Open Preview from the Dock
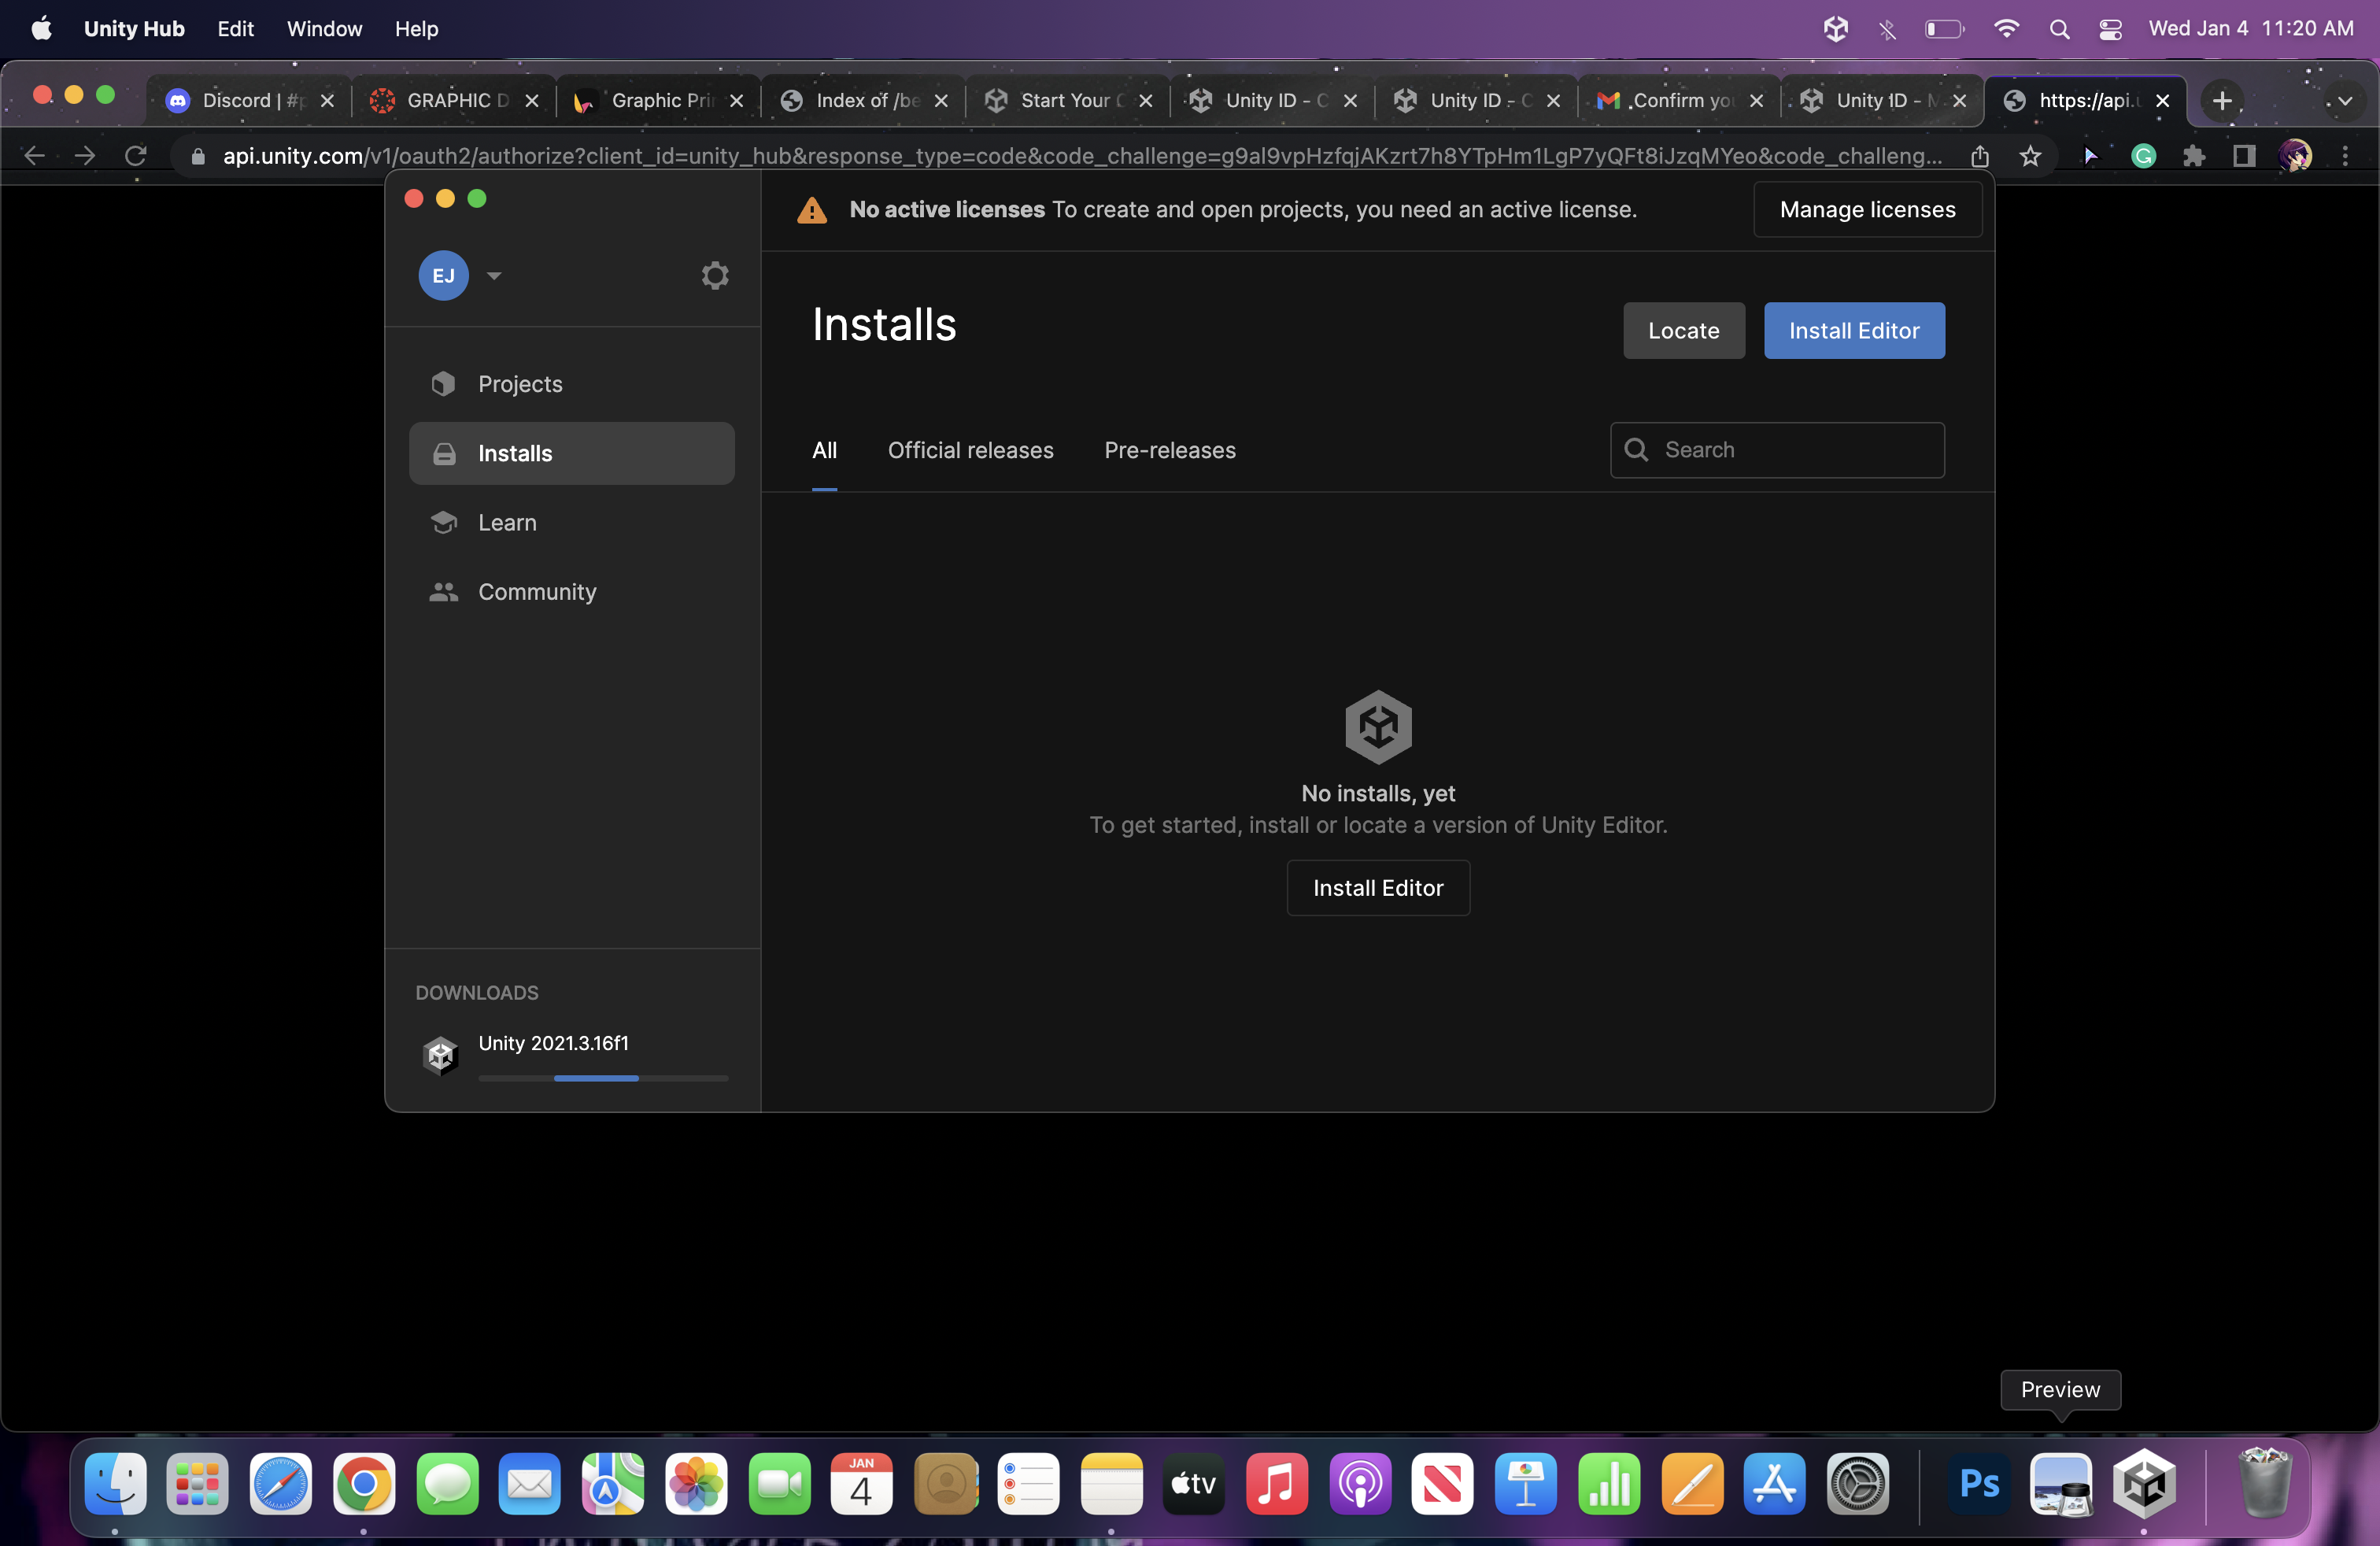The image size is (2380, 1546). pyautogui.click(x=2061, y=1483)
